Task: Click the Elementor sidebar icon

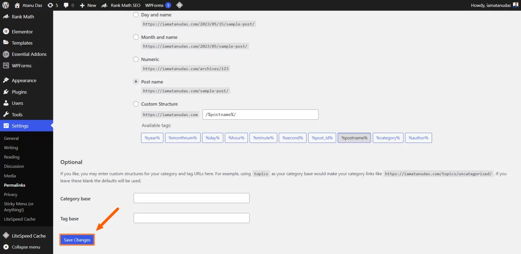Action: pyautogui.click(x=6, y=32)
